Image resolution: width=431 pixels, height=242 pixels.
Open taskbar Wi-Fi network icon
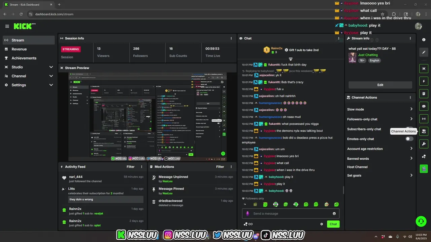405,237
